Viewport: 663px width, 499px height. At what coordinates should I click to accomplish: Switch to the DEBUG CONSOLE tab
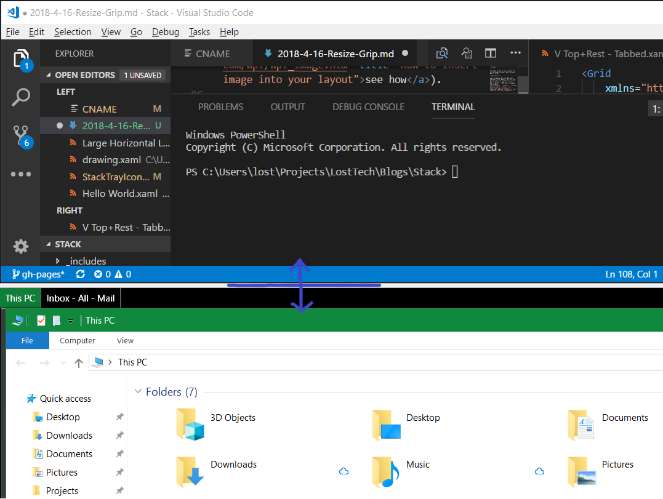(x=368, y=107)
